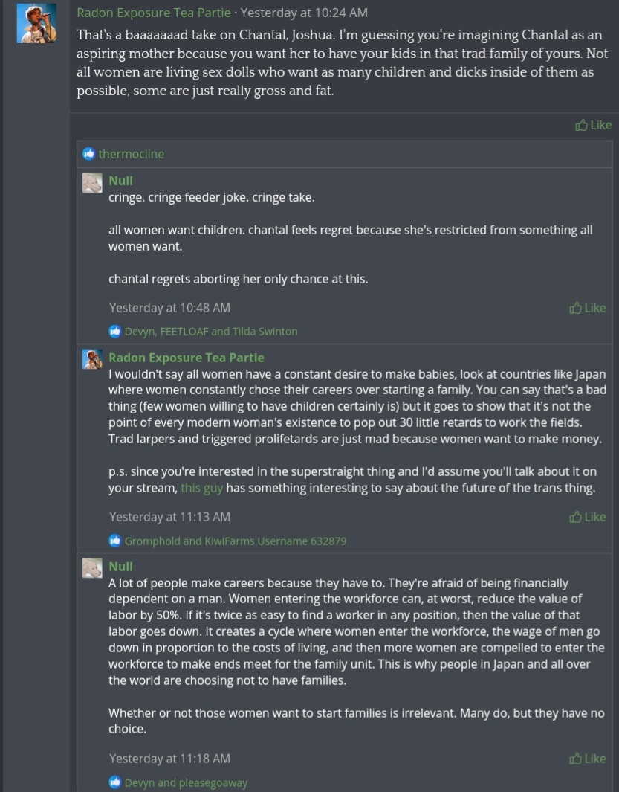The height and width of the screenshot is (792, 619).
Task: Open Null's avatar on first reply
Action: coord(92,183)
